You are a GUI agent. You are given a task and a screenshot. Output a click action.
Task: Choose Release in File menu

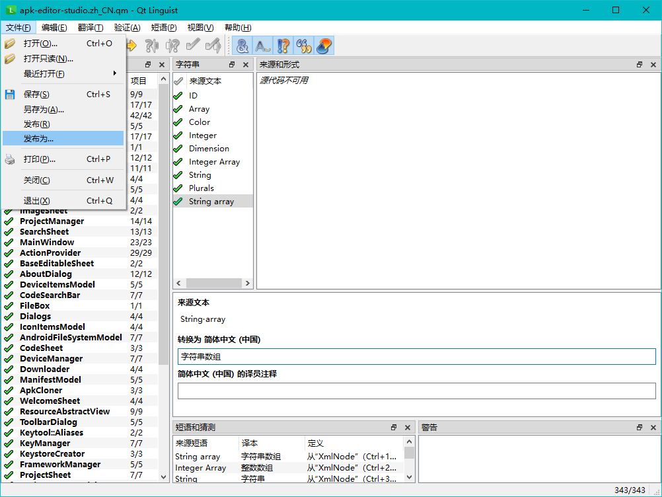click(x=63, y=124)
